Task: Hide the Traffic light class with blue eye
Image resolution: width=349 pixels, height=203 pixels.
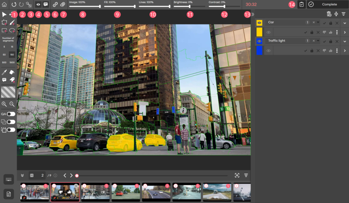Action: click(x=259, y=41)
